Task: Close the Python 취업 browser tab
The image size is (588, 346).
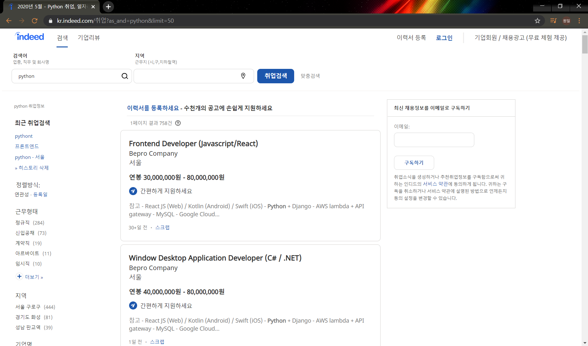Action: click(93, 7)
